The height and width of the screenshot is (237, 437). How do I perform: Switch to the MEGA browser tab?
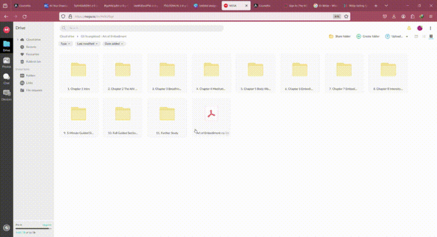pyautogui.click(x=234, y=5)
